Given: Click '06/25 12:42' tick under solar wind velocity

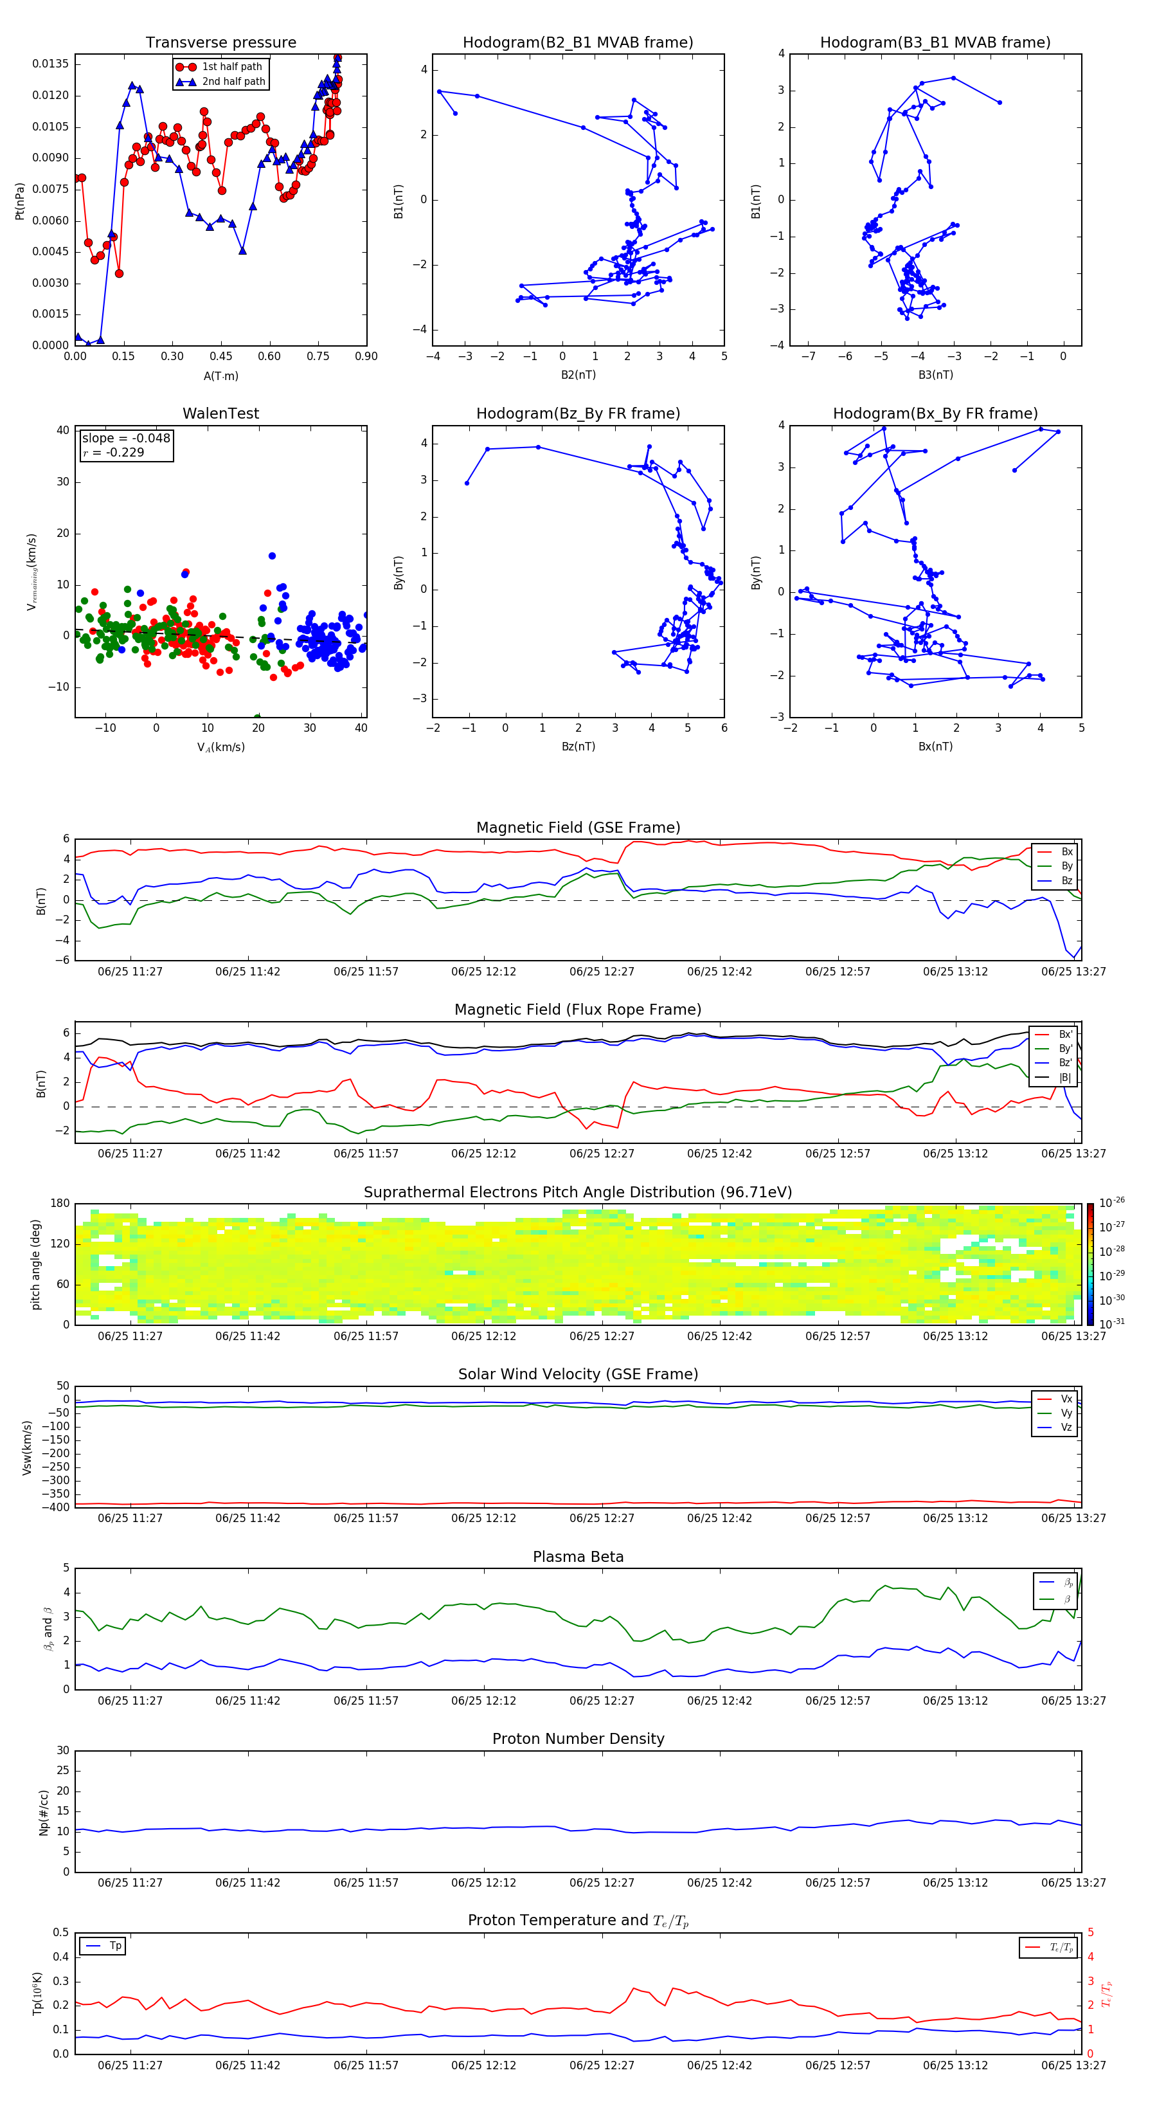Looking at the screenshot, I should pyautogui.click(x=720, y=1518).
